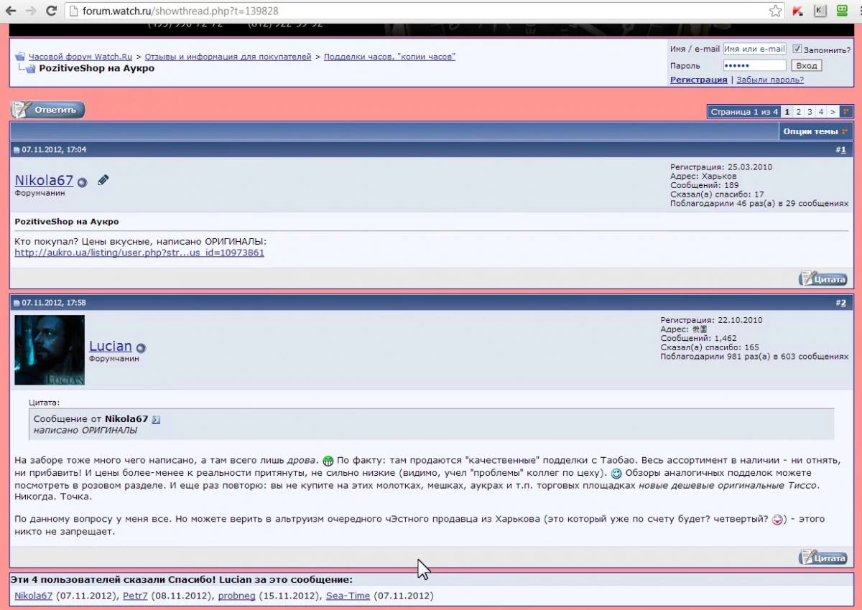Go forward with the browser forward arrow
The image size is (862, 610).
(32, 11)
